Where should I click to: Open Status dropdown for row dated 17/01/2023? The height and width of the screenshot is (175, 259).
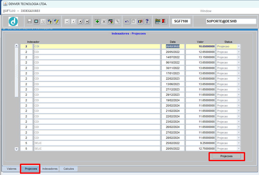pos(239,73)
